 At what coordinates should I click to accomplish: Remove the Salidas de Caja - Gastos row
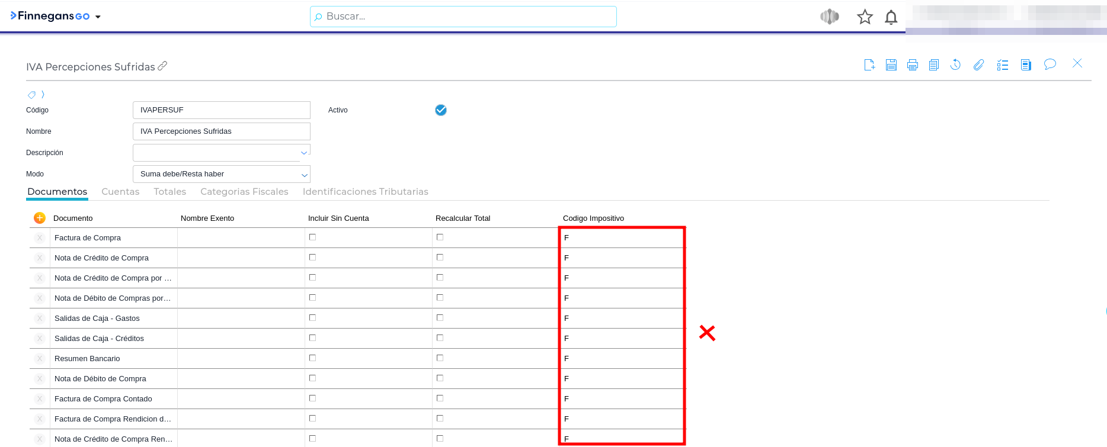point(40,319)
